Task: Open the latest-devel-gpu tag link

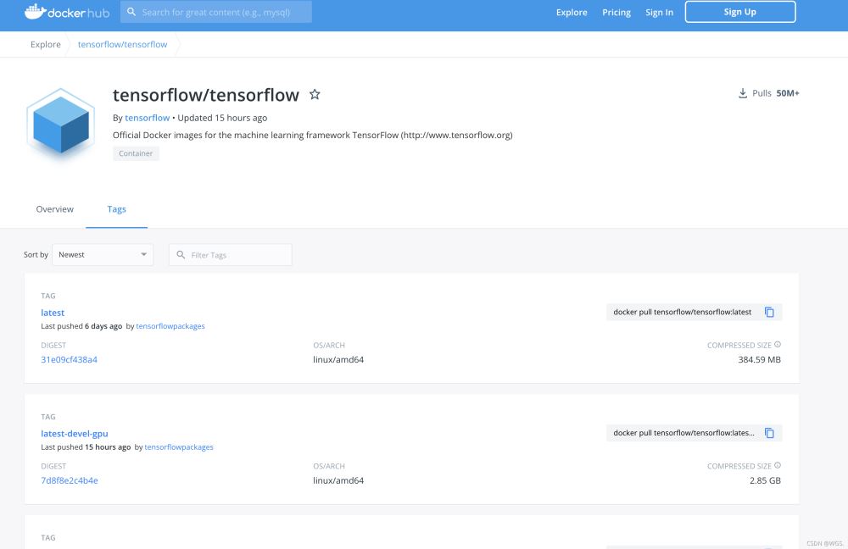Action: [x=75, y=434]
